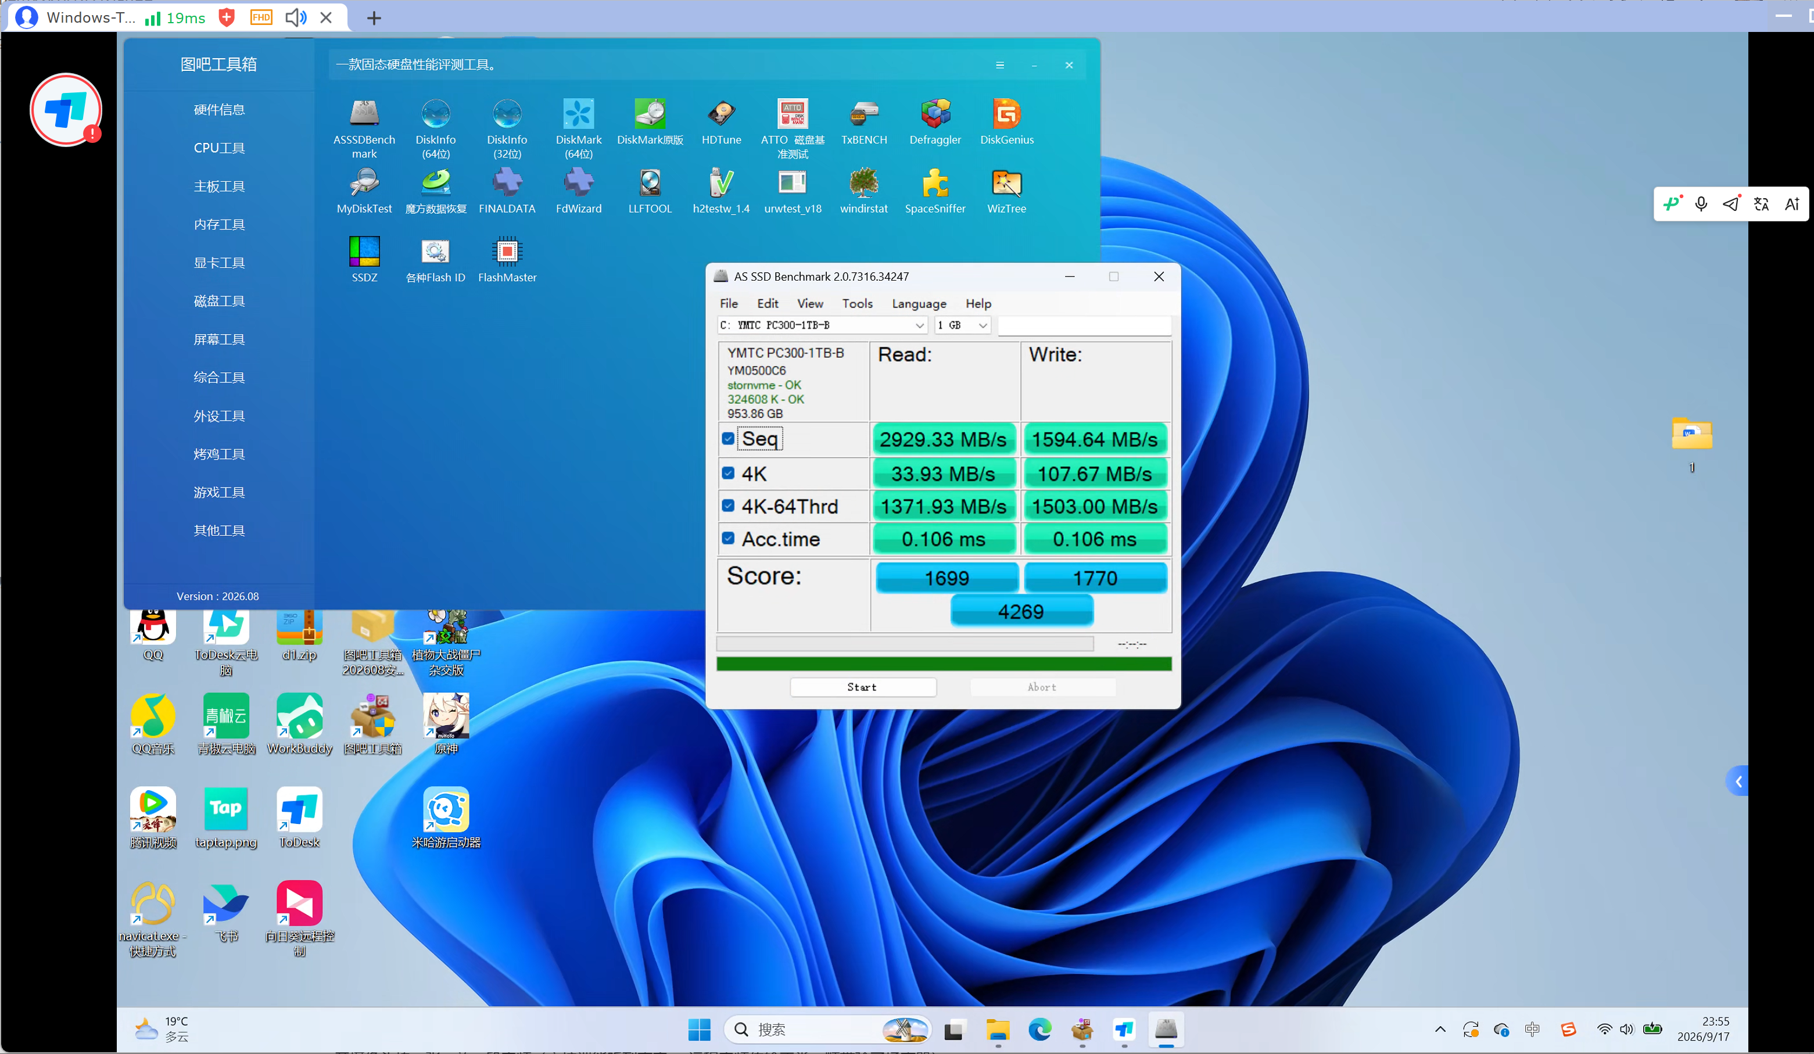The image size is (1814, 1054).
Task: Toggle the 4K-64Thrd test checkbox
Action: [728, 506]
